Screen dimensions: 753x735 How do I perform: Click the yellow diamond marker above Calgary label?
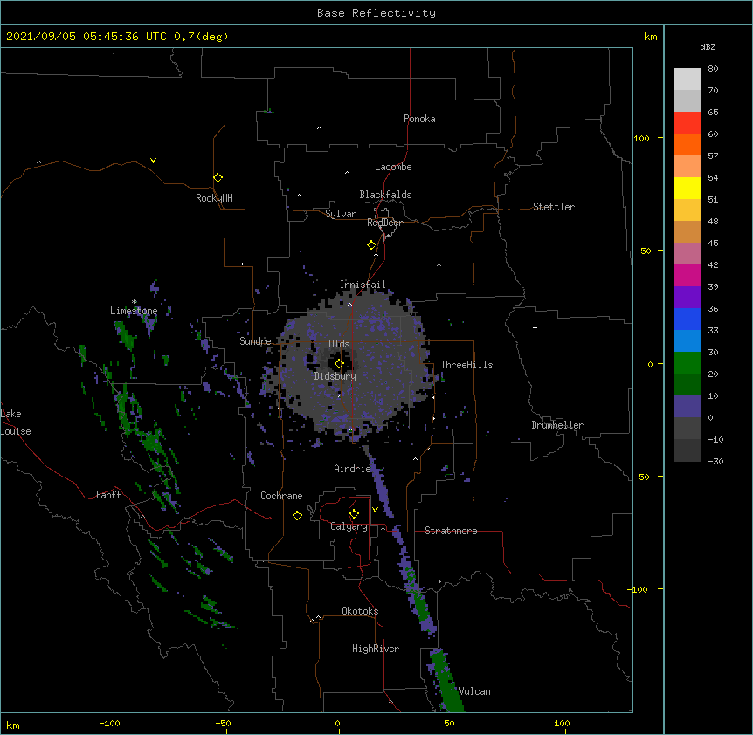click(354, 514)
